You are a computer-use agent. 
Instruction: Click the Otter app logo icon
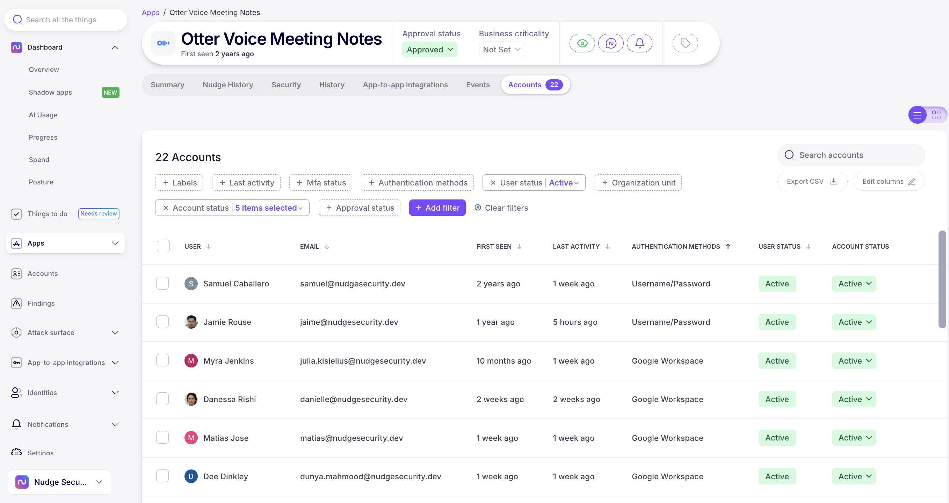(x=163, y=43)
